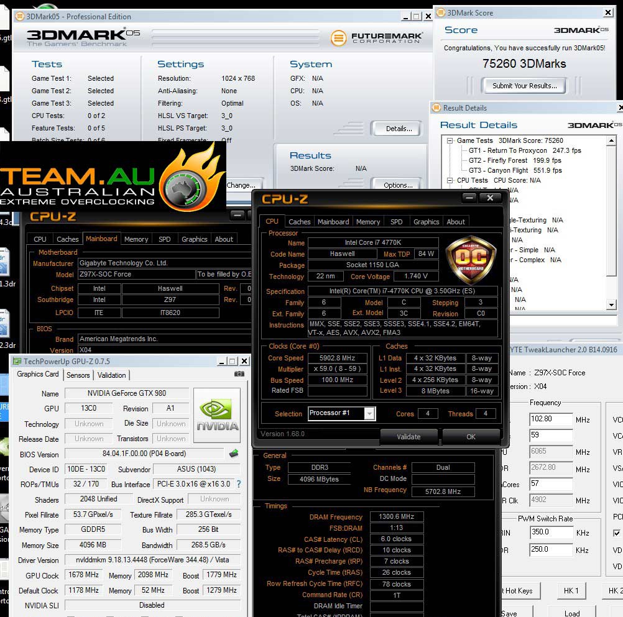Click the 250.0 KHz PWM field
The image size is (623, 617).
click(551, 549)
